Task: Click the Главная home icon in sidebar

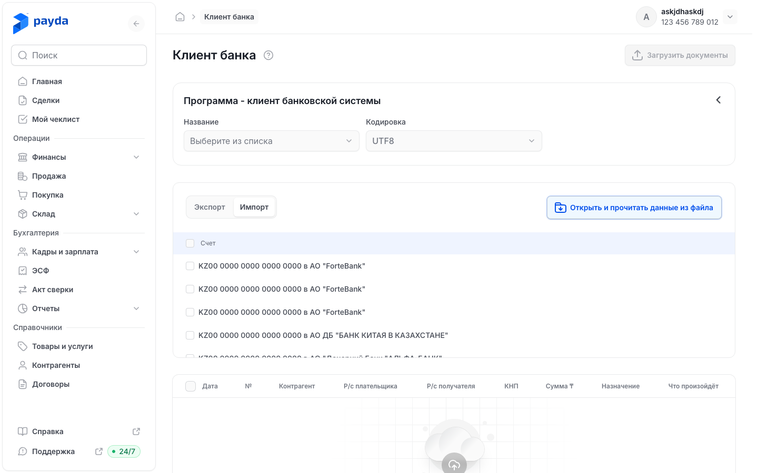Action: (23, 81)
